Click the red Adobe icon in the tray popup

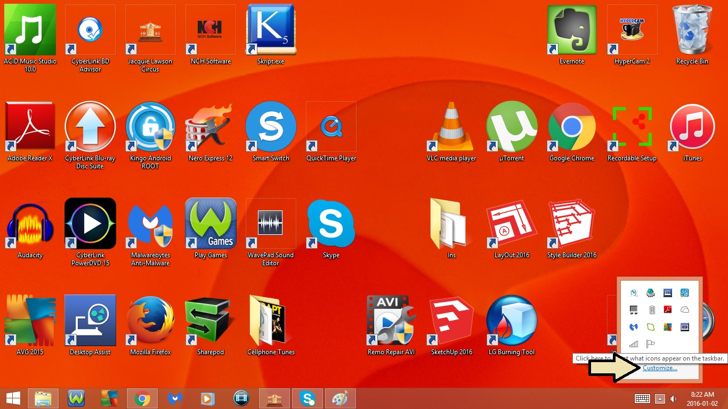[668, 309]
